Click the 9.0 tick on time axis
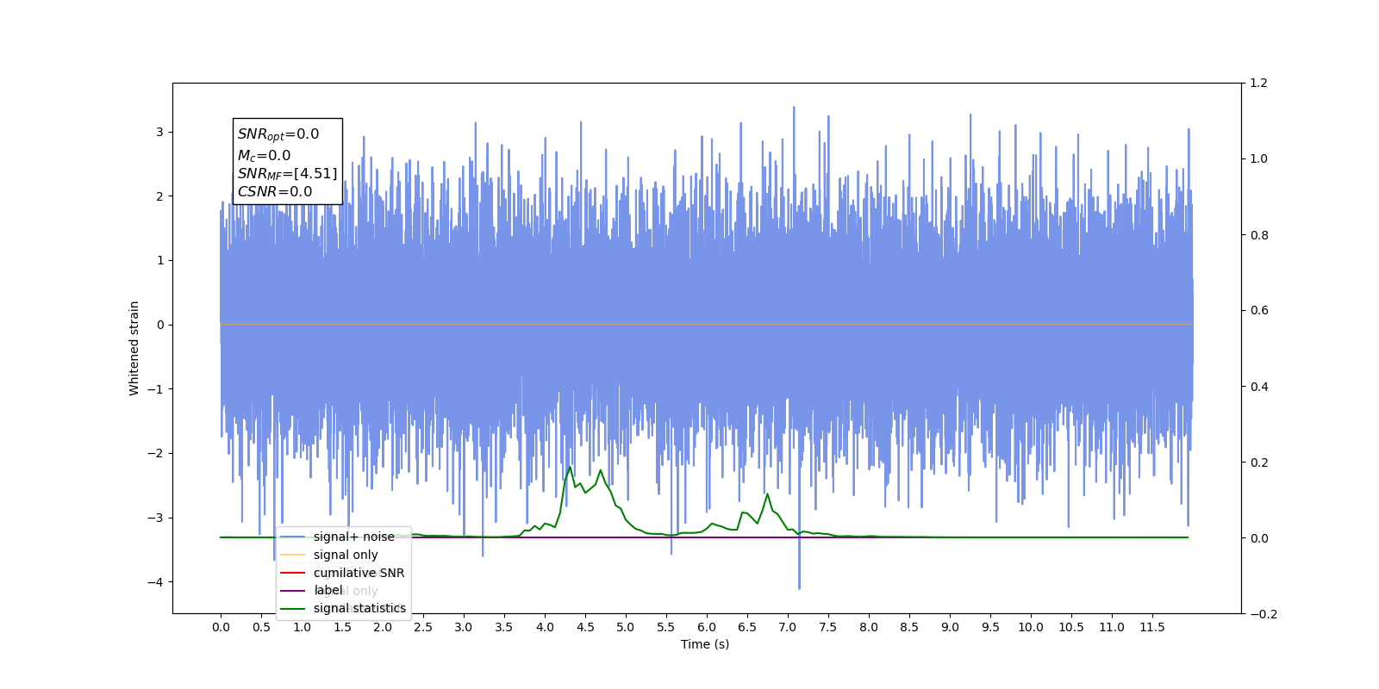 [x=950, y=627]
